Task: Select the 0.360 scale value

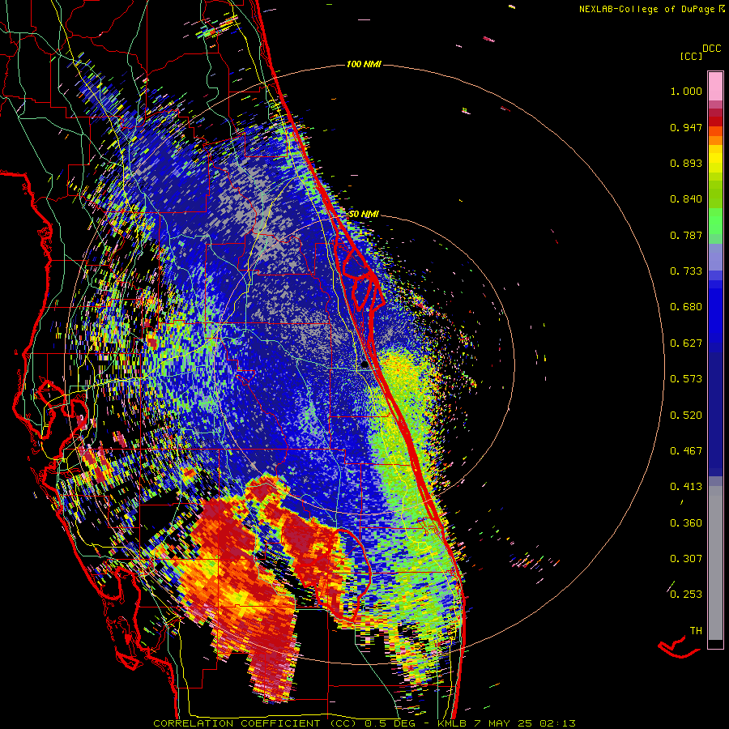Action: (x=686, y=523)
